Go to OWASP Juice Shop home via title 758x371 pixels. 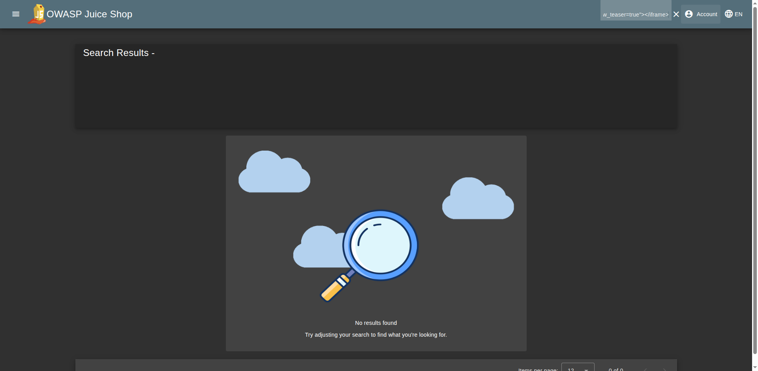(89, 14)
